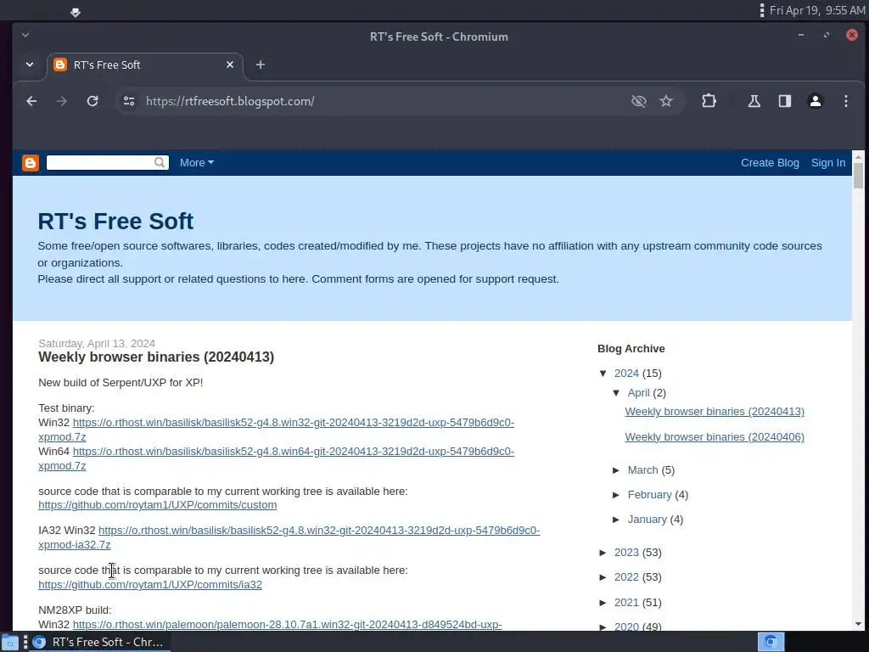Open the 2022 archive year link

pyautogui.click(x=626, y=577)
